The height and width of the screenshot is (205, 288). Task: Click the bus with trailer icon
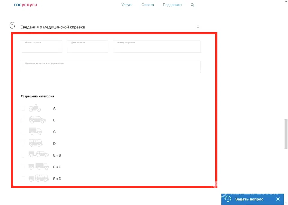tap(38, 178)
